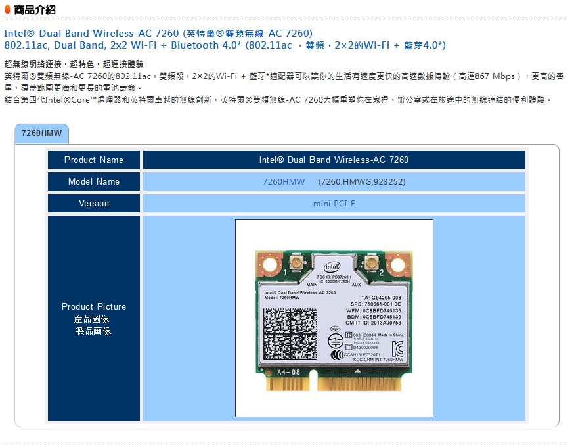Select the 7260HMW tab
574x445 pixels.
point(42,133)
